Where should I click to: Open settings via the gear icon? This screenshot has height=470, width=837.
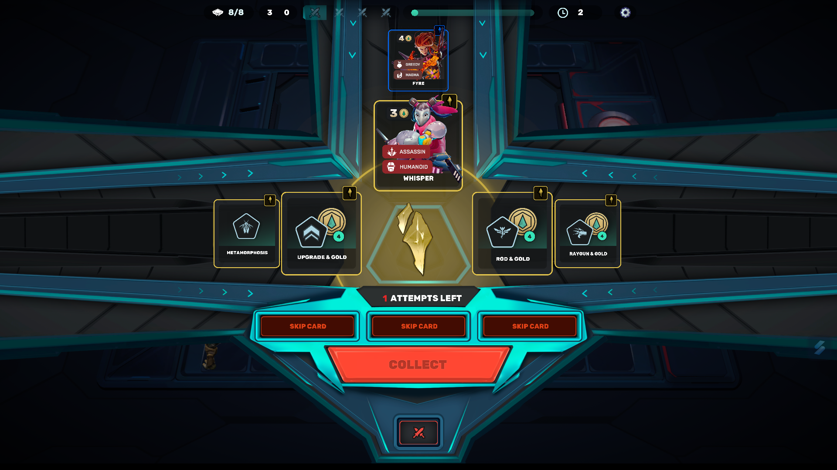tap(625, 13)
